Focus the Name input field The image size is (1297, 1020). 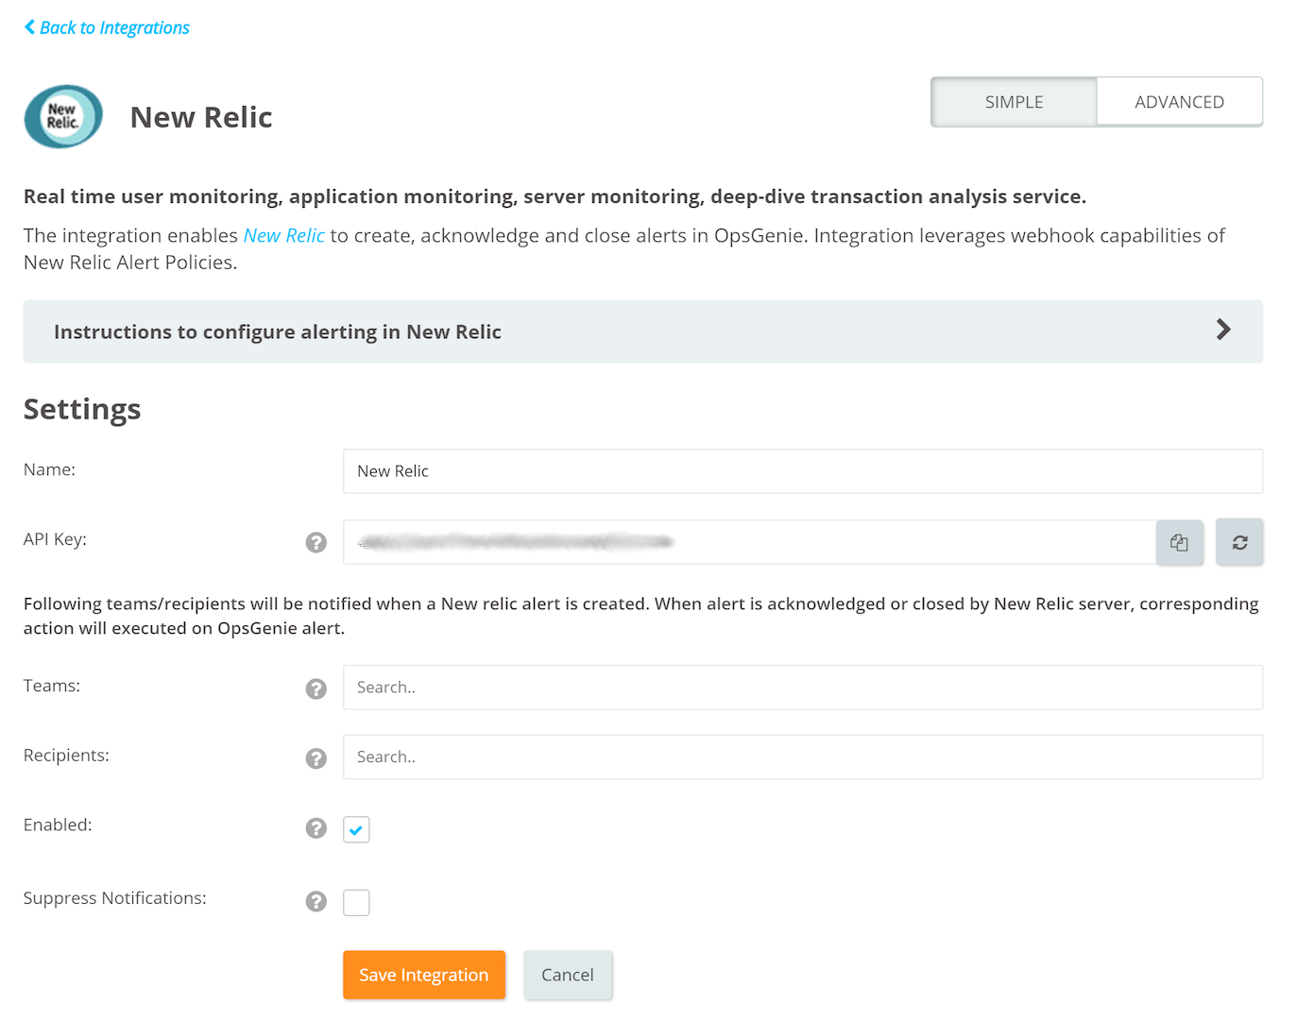pos(803,471)
